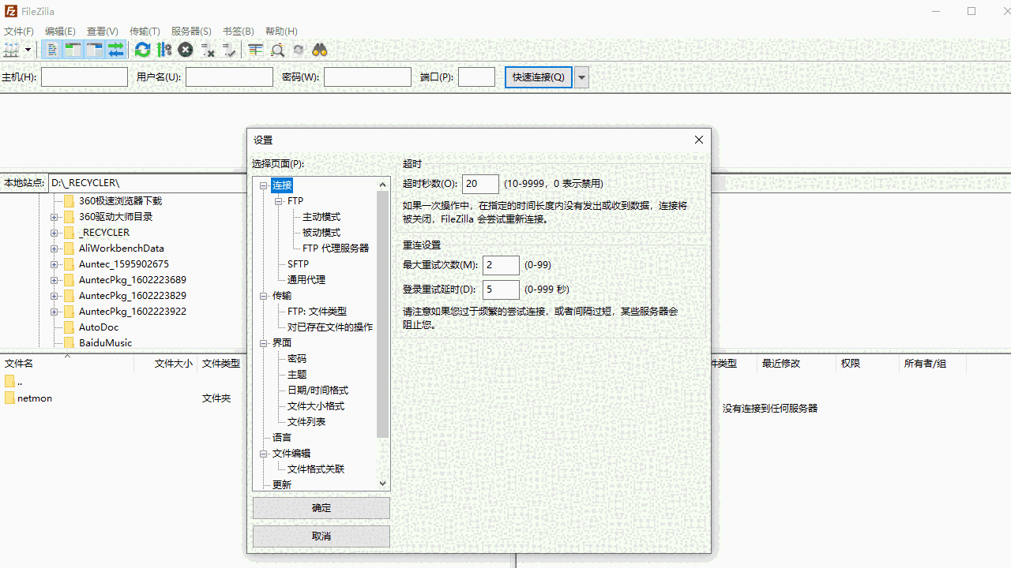Reconnect to the last used server
The image size is (1011, 568).
click(x=229, y=50)
